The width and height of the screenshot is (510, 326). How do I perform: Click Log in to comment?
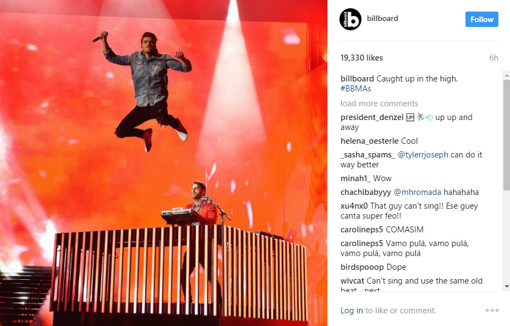352,311
